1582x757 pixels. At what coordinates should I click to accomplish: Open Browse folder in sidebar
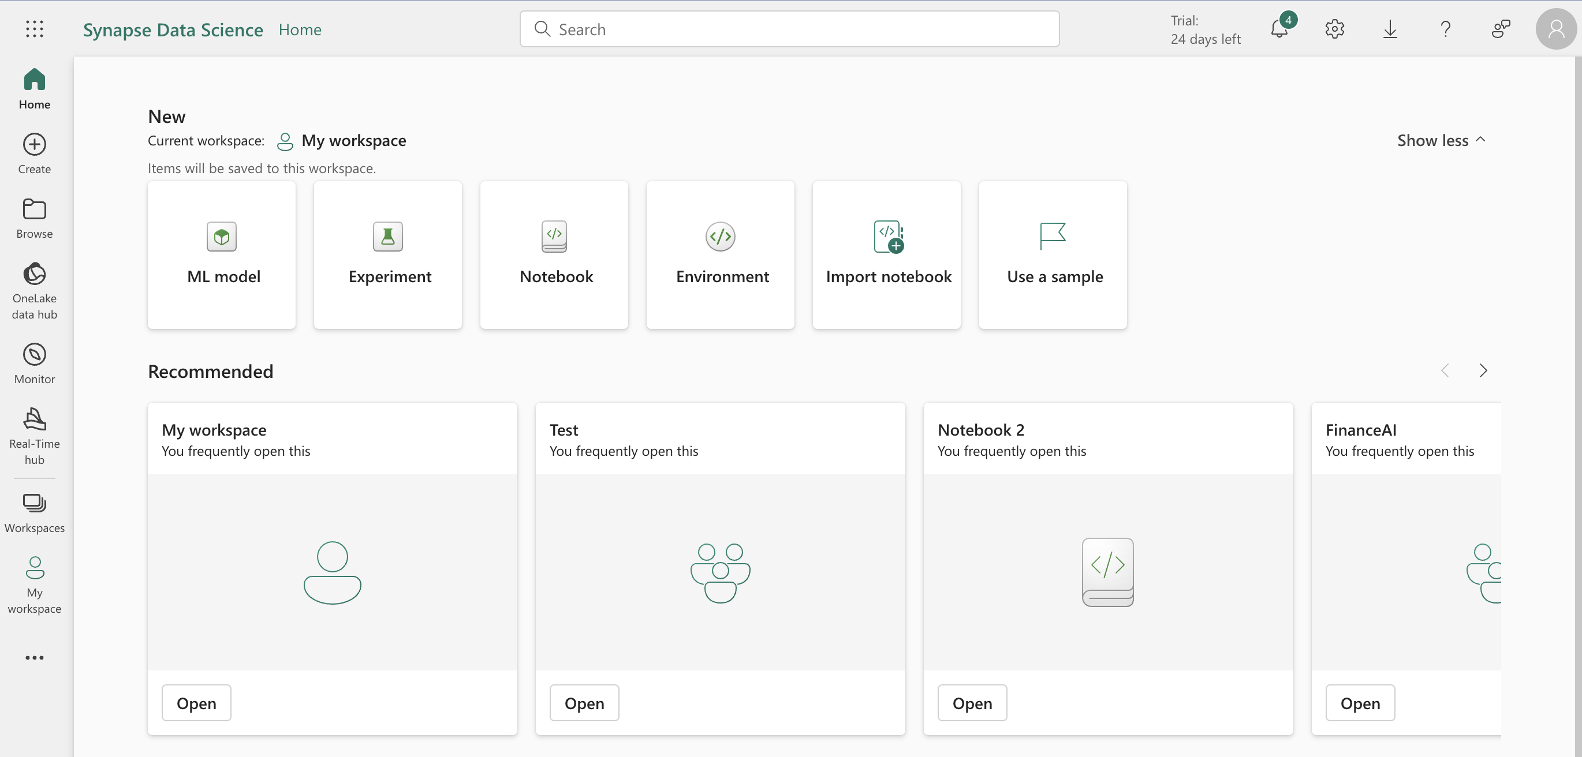point(35,219)
